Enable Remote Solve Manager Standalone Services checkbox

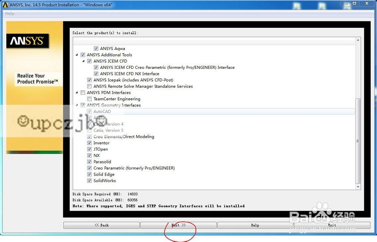[x=89, y=86]
